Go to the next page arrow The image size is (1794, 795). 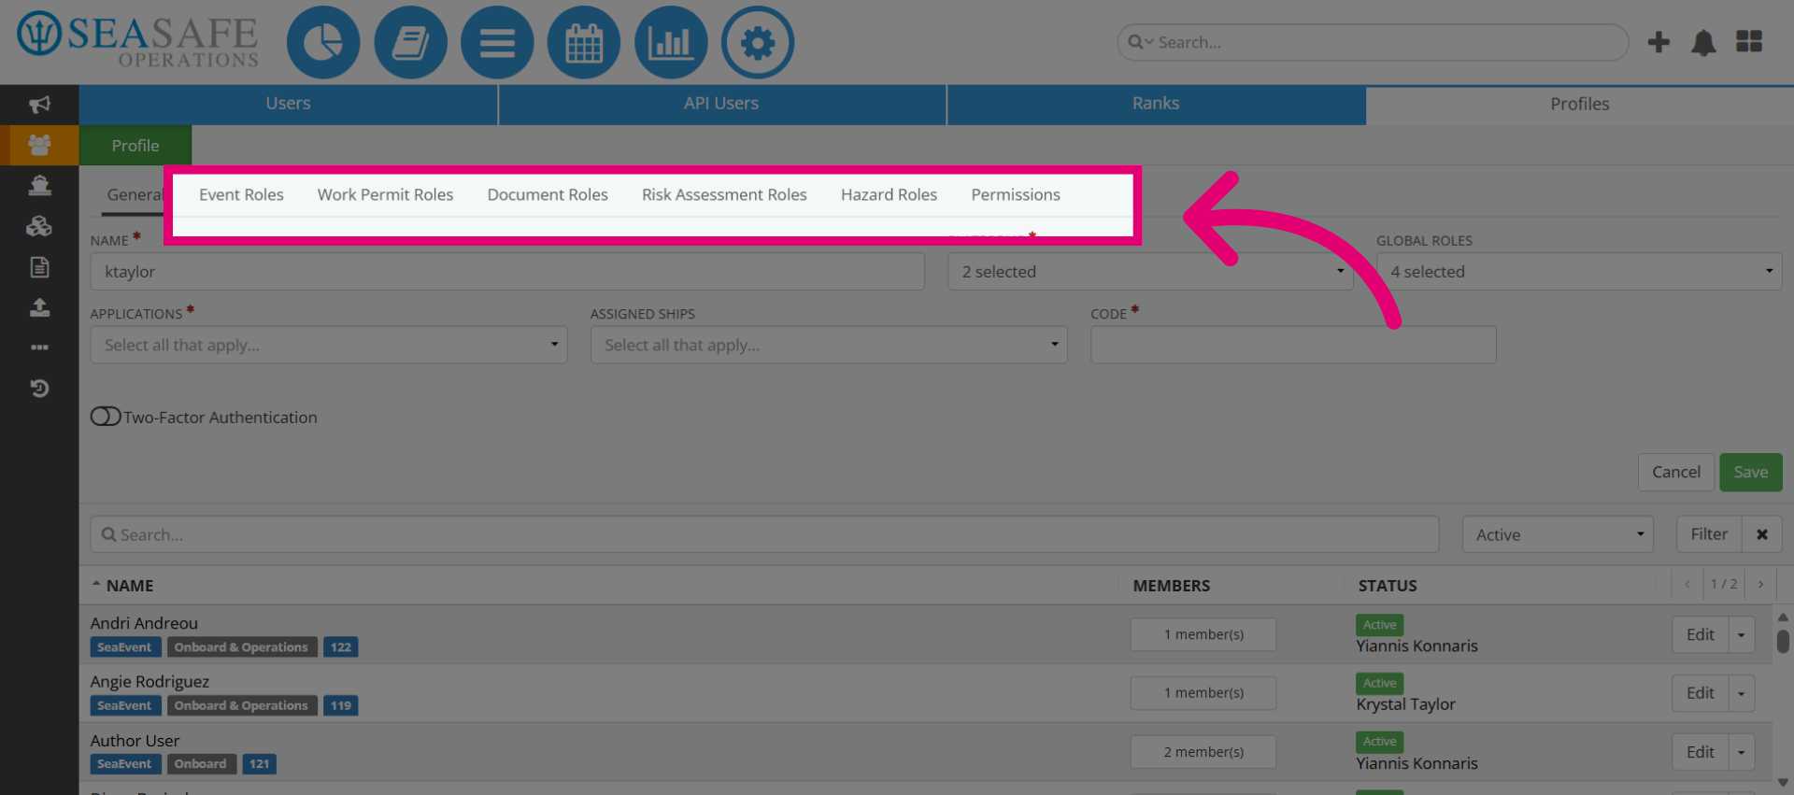[1760, 584]
